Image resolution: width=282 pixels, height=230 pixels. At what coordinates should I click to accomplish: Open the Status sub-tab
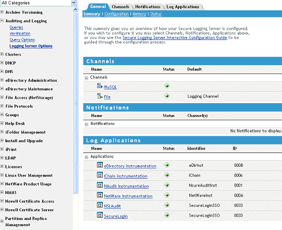(156, 14)
